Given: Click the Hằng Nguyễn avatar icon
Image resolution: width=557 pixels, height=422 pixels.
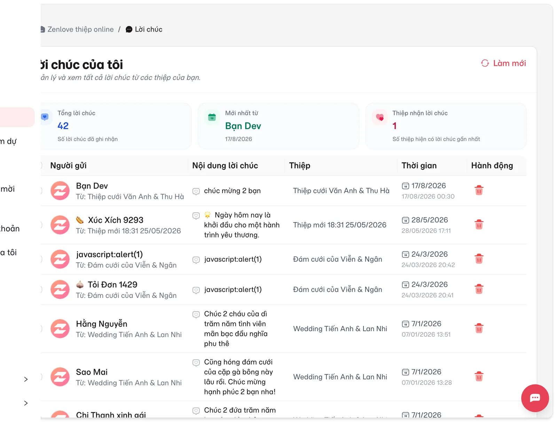Looking at the screenshot, I should point(60,329).
